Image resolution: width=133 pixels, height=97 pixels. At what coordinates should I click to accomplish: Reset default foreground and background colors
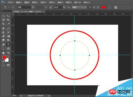pos(3,61)
